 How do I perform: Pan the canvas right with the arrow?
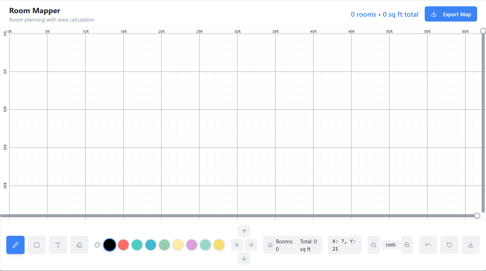251,245
